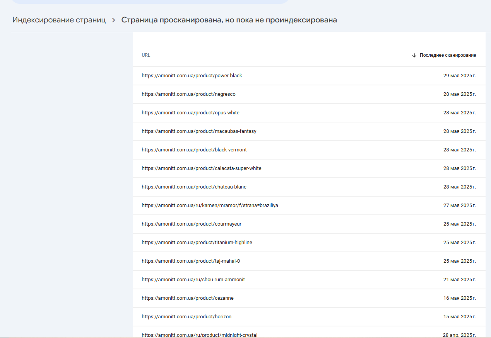Select the opus-white product URL row
491x338 pixels.
[309, 113]
